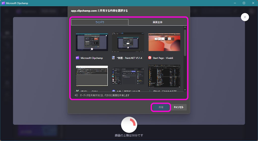The width and height of the screenshot is (258, 141).
Task: Click the *無題 - Paint.NET V5.1.4 label
Action: pos(129,58)
